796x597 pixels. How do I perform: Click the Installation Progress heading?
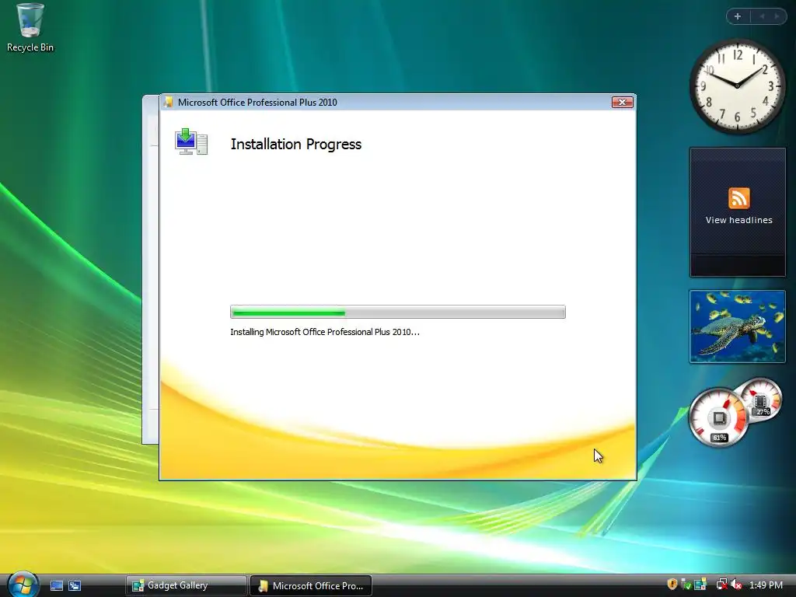[x=296, y=144]
